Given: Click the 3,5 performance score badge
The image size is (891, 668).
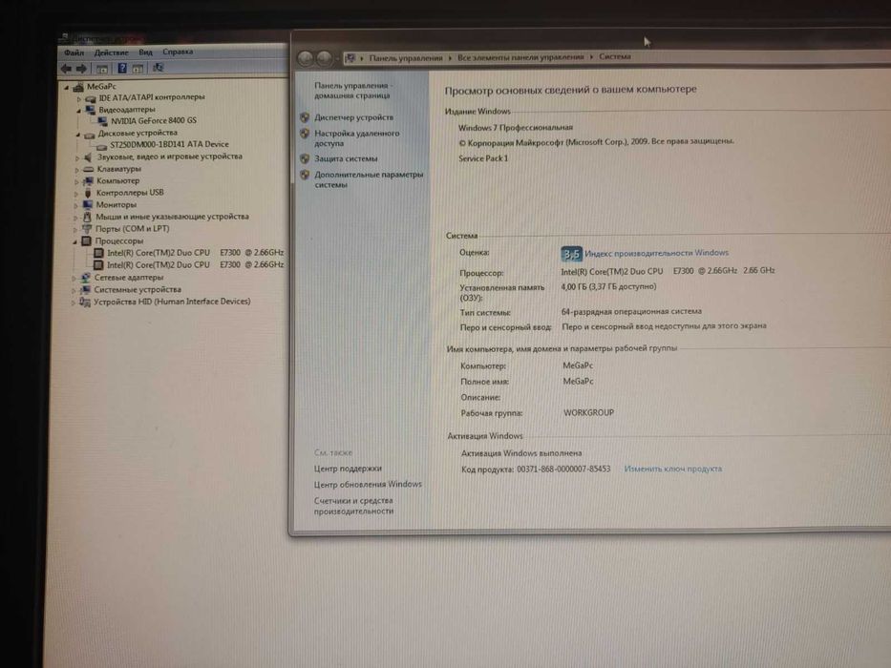Looking at the screenshot, I should coord(571,254).
